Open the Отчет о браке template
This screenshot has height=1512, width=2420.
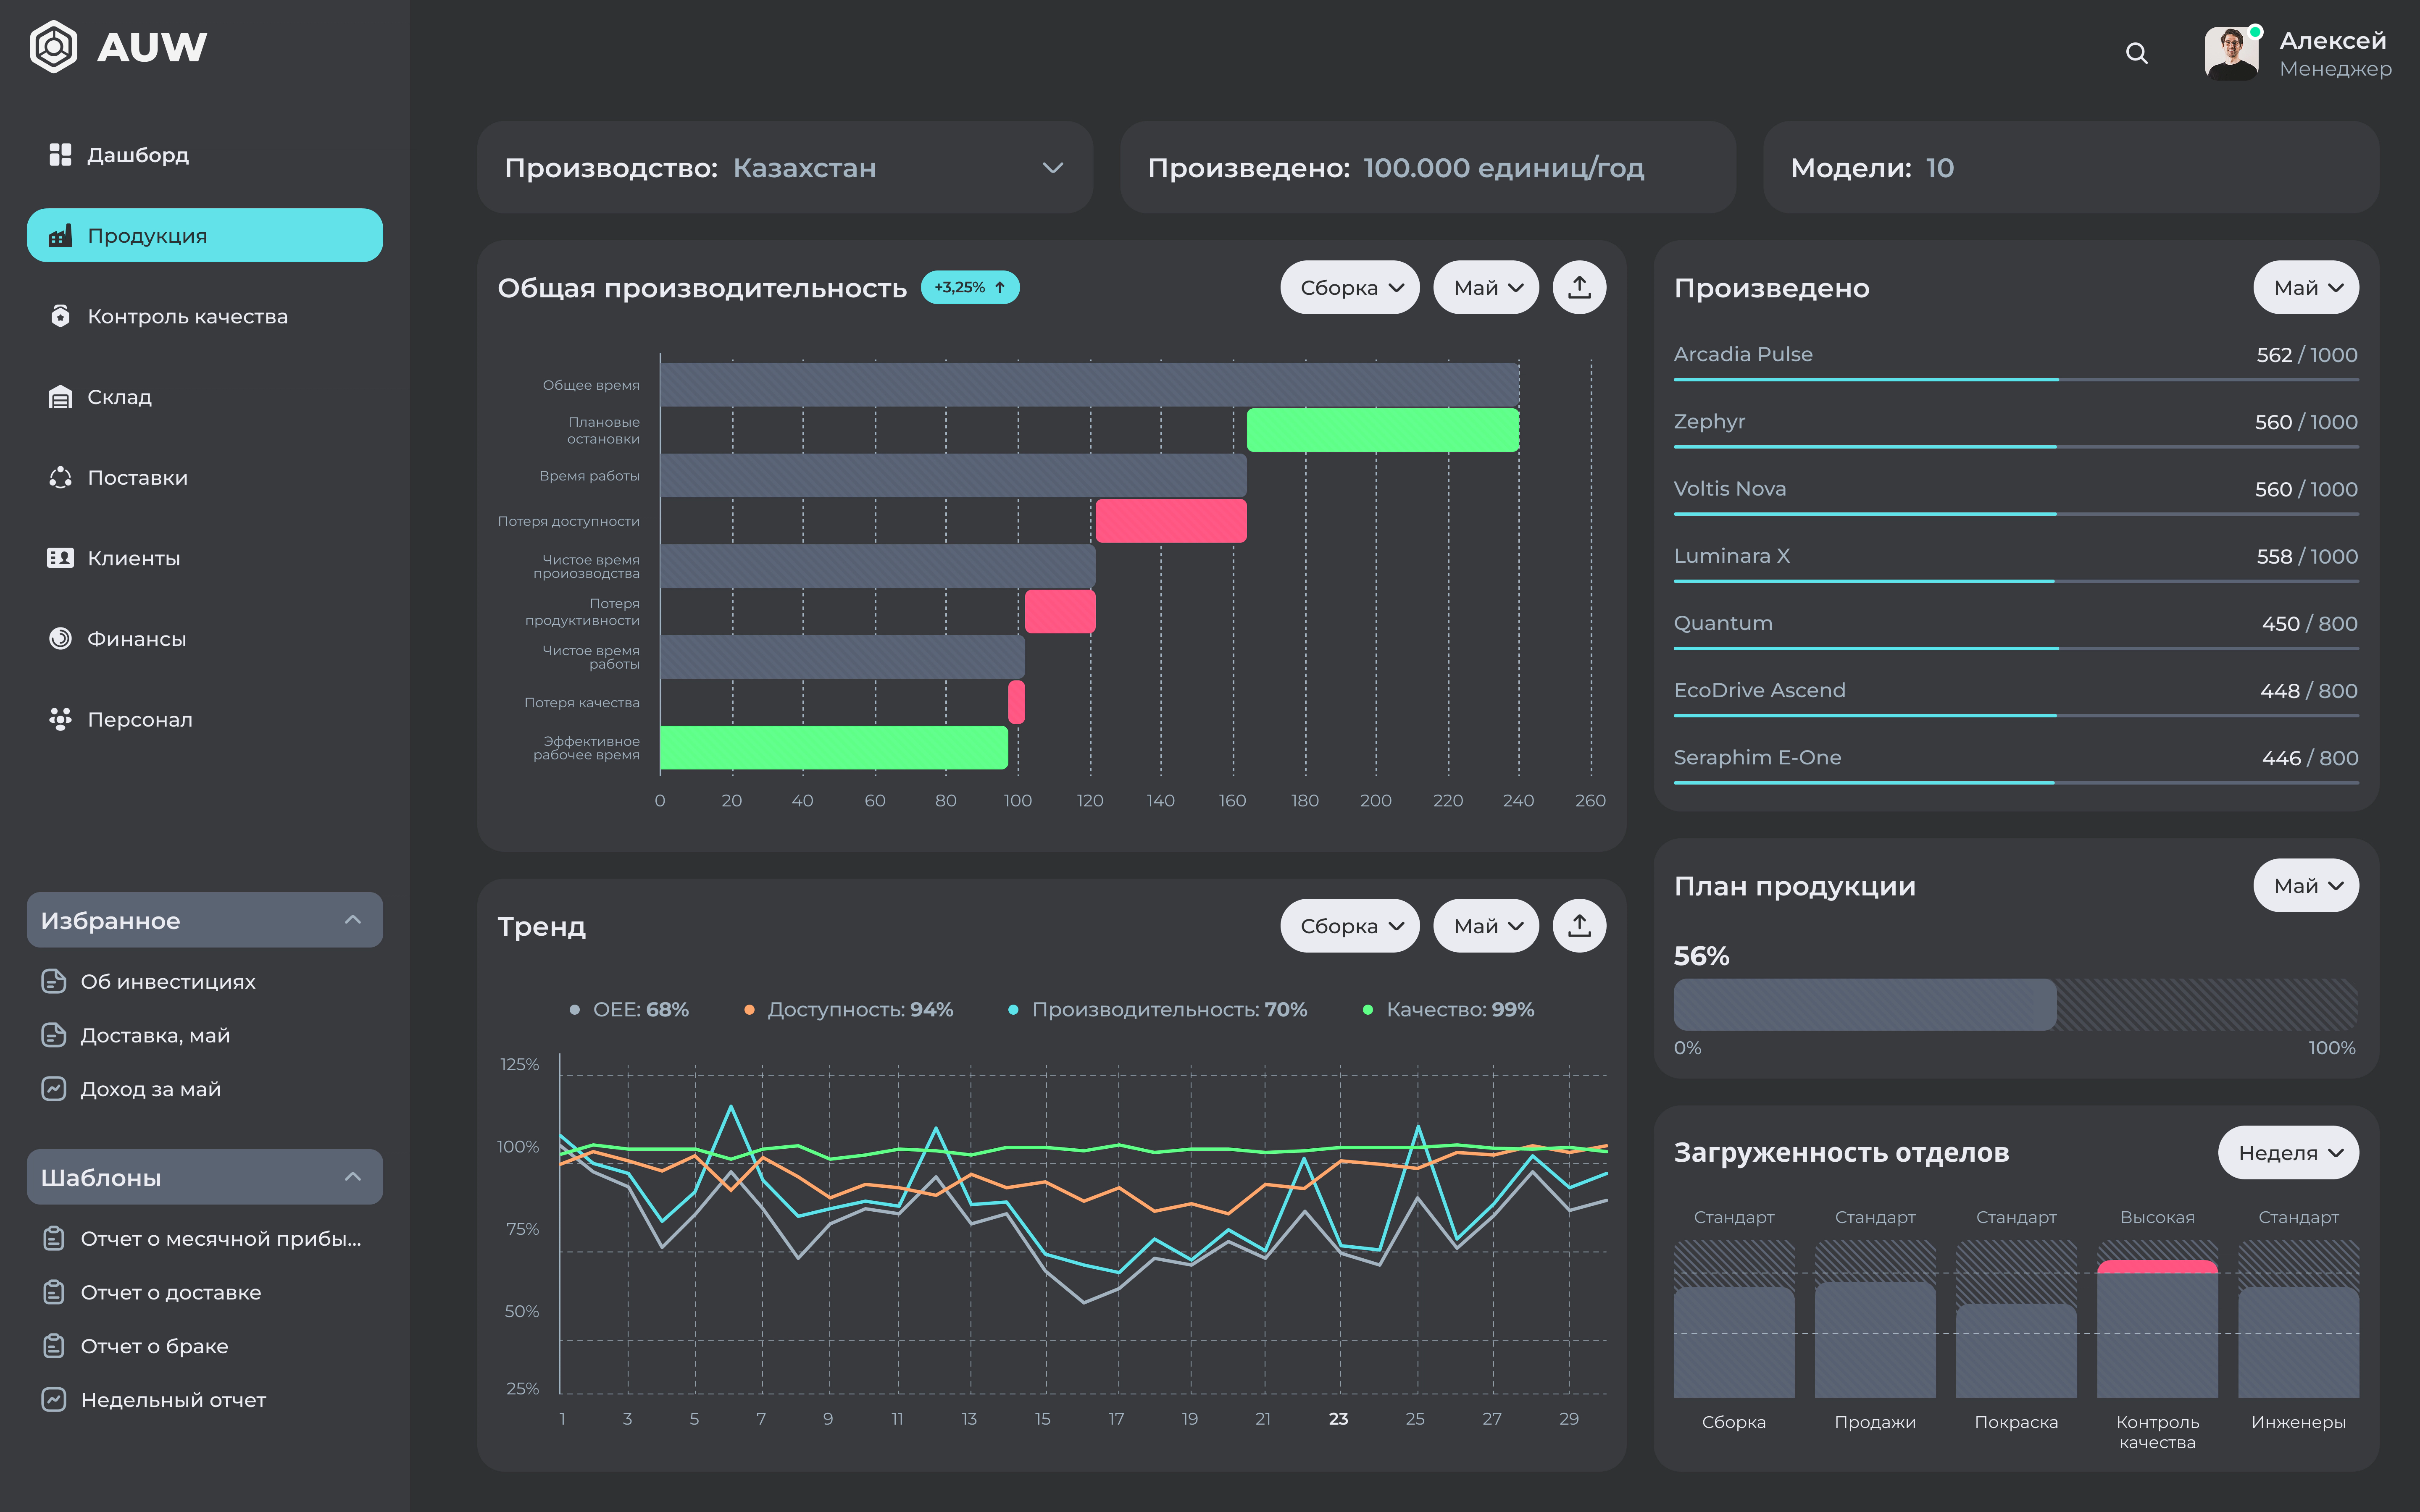point(154,1346)
